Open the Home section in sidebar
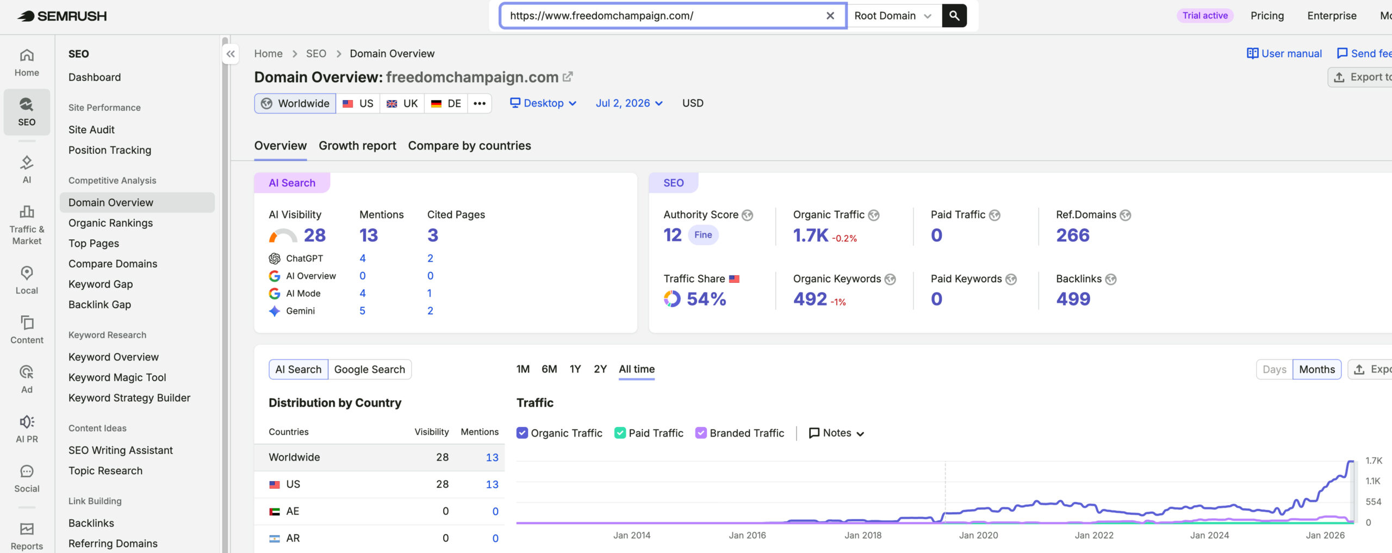This screenshot has height=553, width=1392. pos(27,63)
